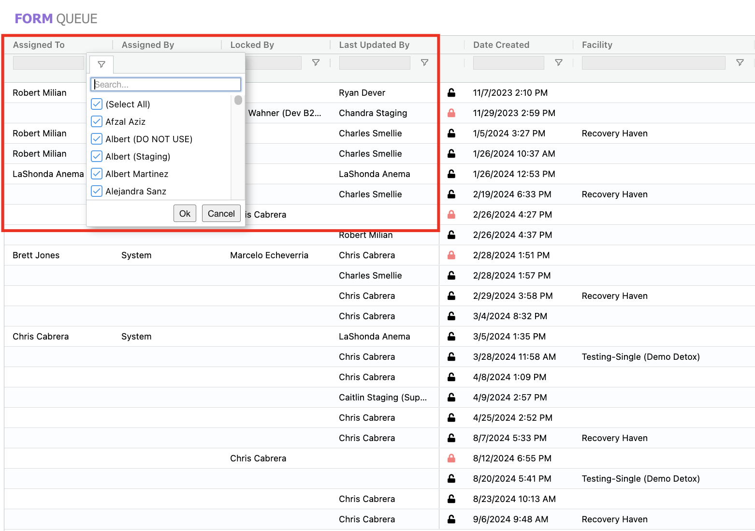Open the Locked By column filter menu
Viewport: 755px width, 531px height.
[x=316, y=63]
